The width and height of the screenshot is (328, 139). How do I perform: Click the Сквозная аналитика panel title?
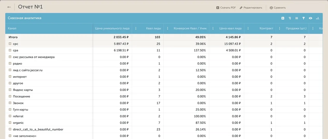[x=25, y=18]
